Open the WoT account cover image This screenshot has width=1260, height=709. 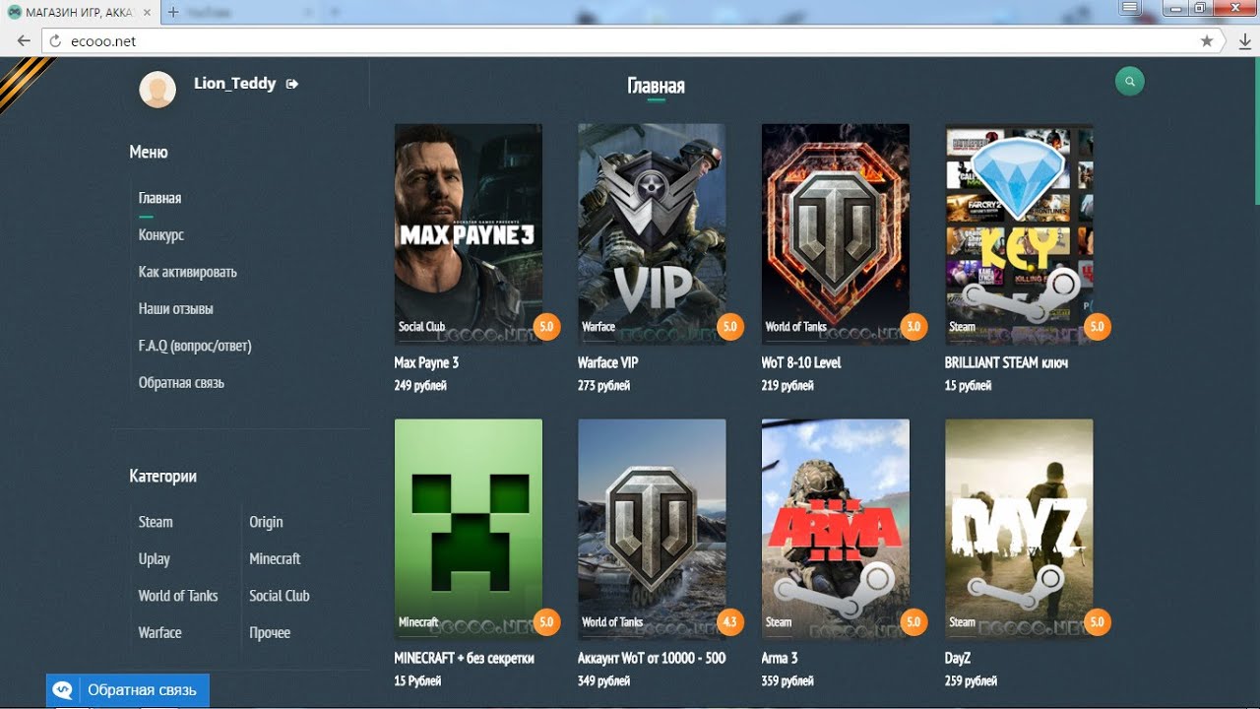[652, 530]
